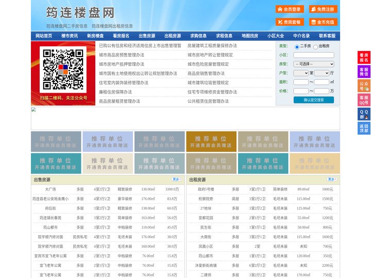
Task: Click the minimum 面积 area field
Action: point(301,82)
